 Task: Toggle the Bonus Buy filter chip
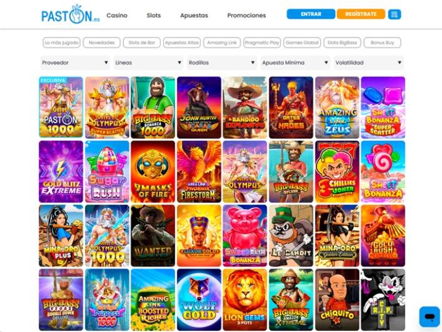pyautogui.click(x=382, y=43)
